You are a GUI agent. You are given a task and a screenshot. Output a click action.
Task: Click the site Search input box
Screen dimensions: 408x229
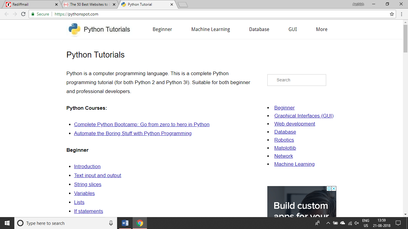point(297,80)
